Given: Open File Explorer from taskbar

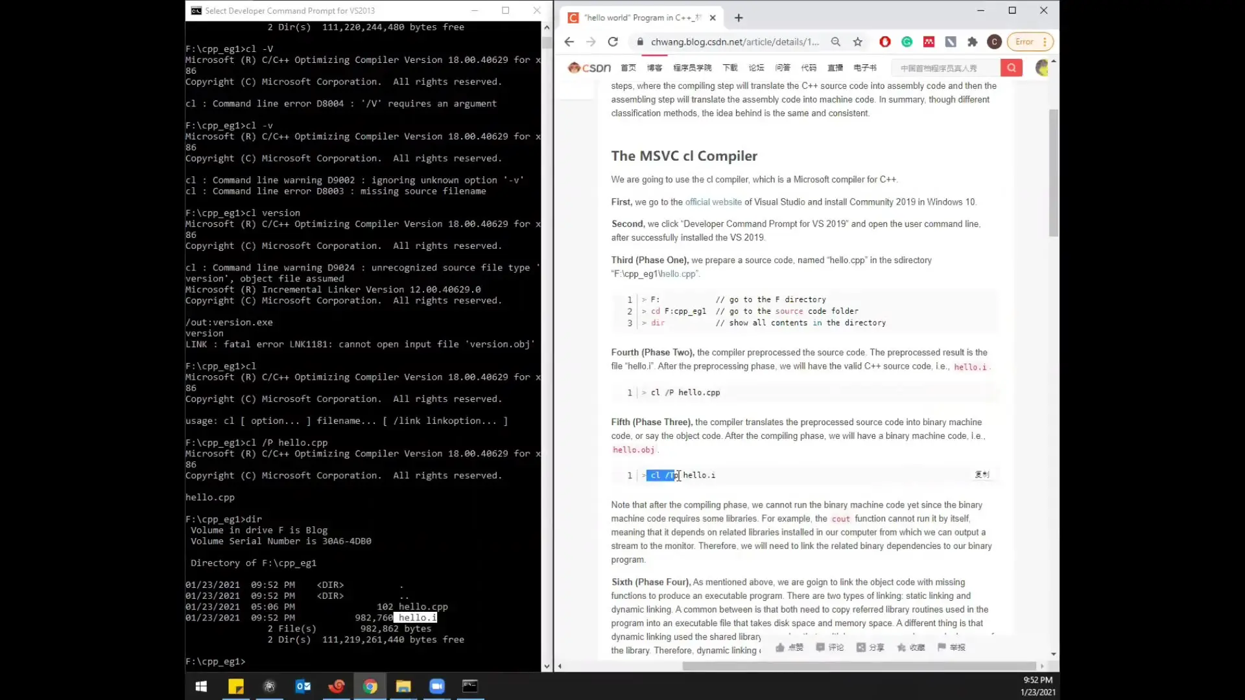Looking at the screenshot, I should [403, 686].
